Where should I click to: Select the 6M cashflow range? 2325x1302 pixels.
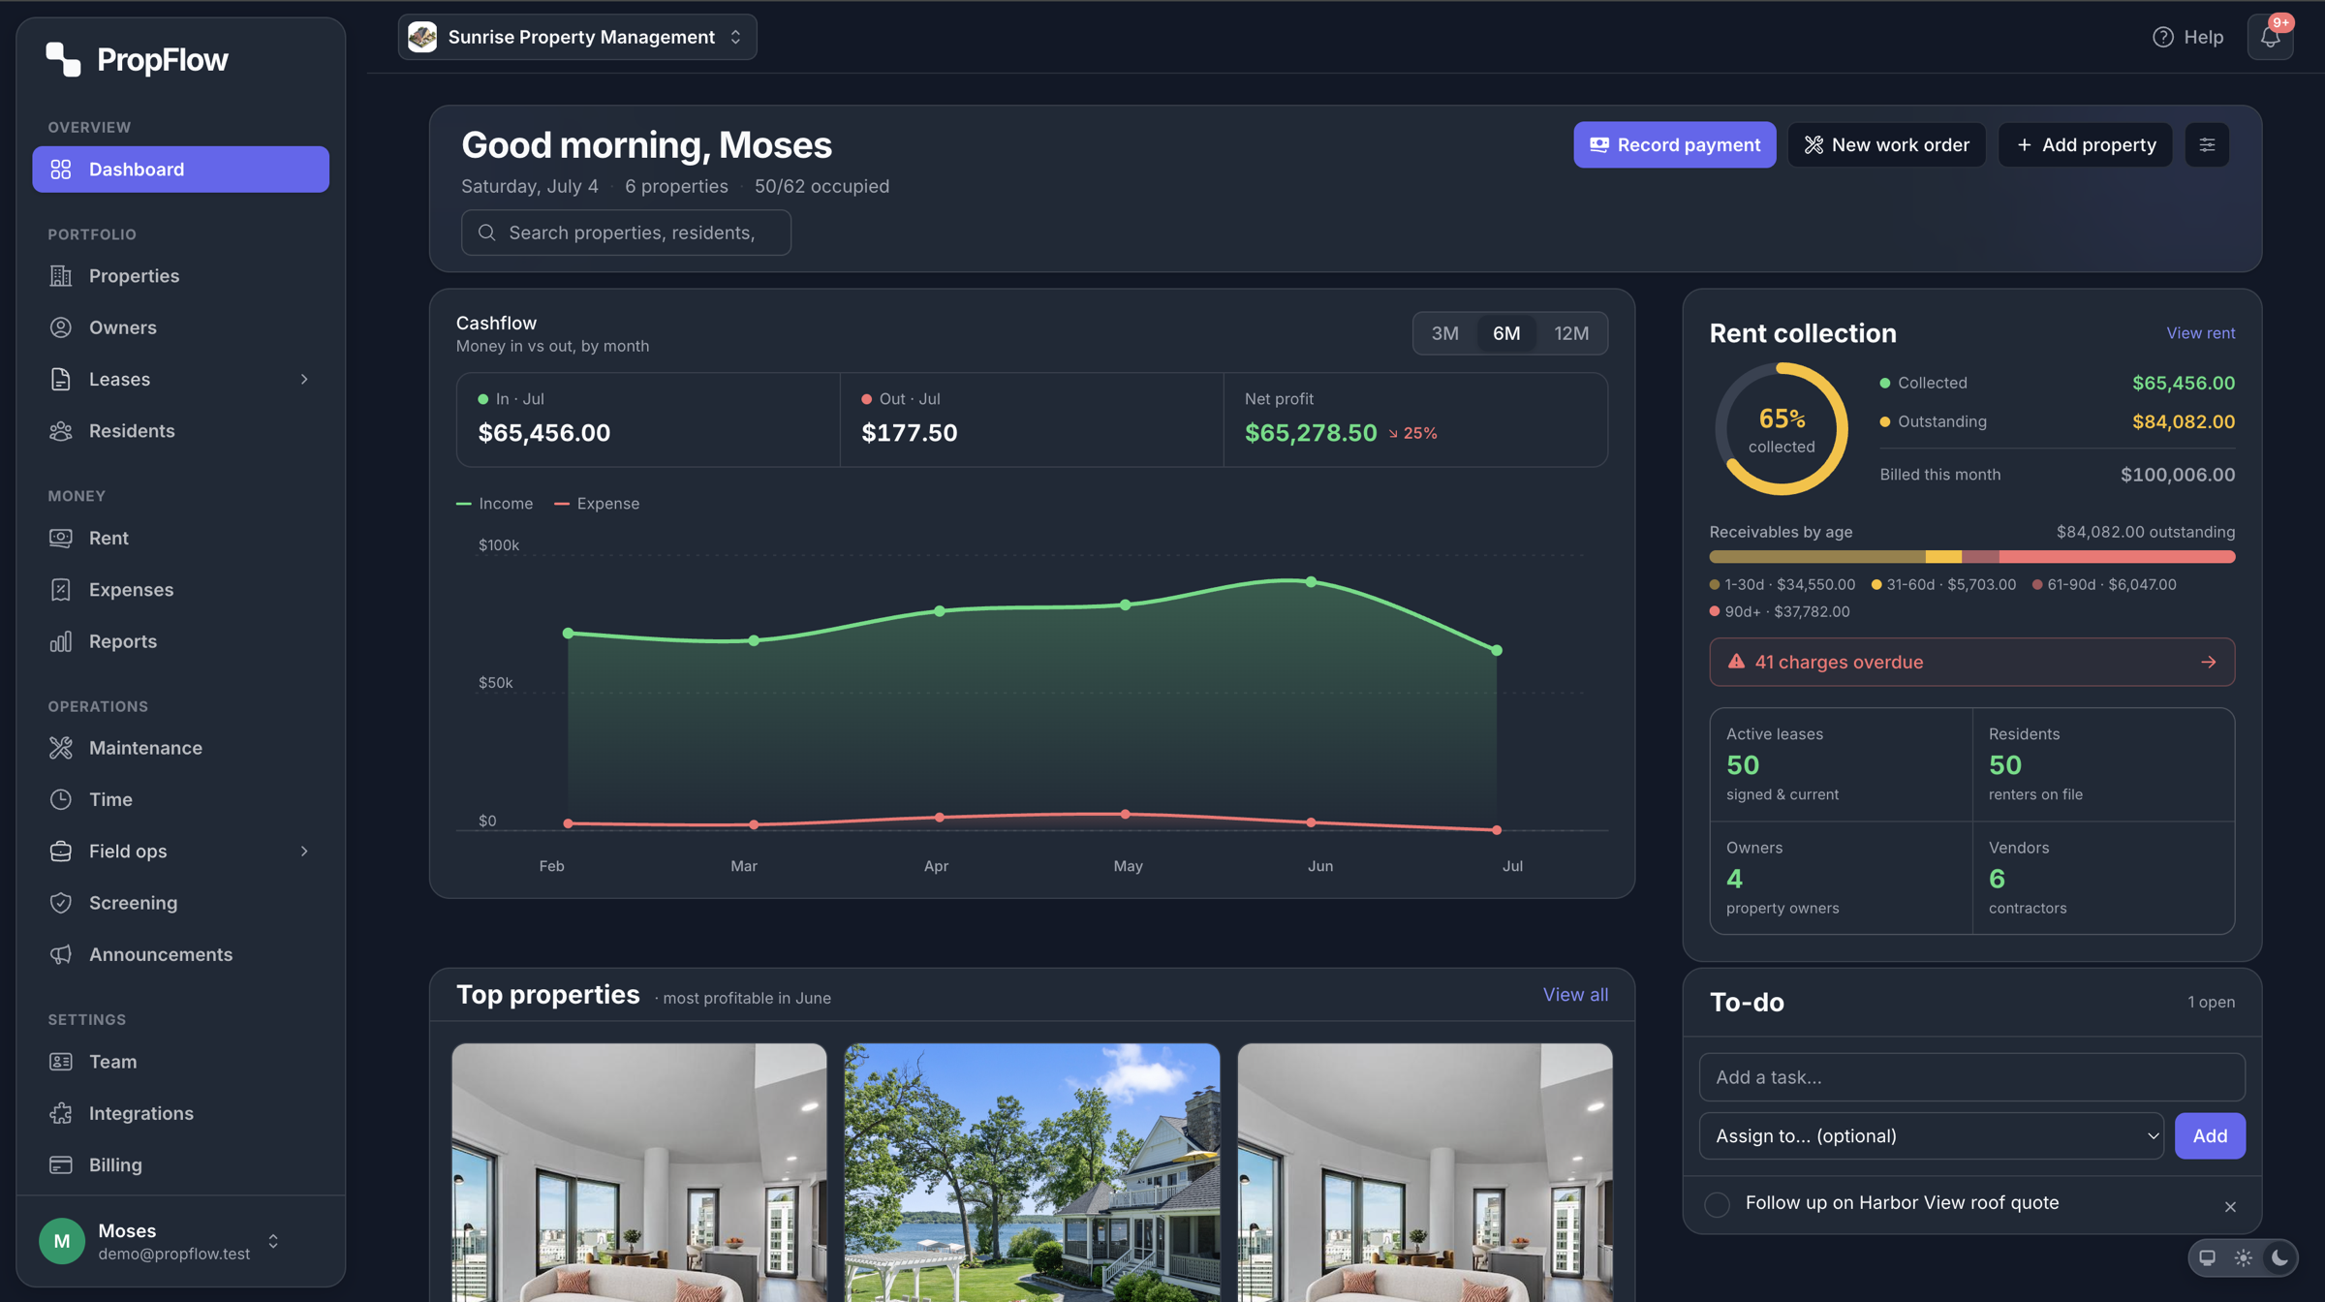coord(1505,333)
